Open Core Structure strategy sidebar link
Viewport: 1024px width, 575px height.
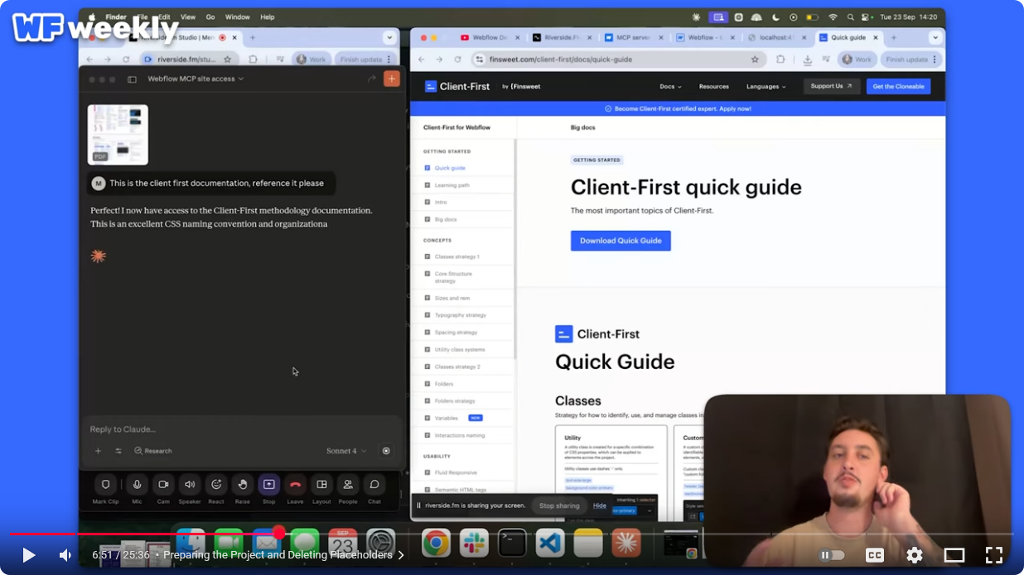[453, 277]
